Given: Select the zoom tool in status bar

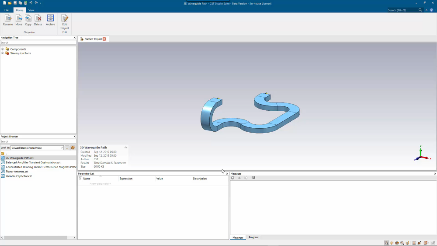Looking at the screenshot, I should (x=387, y=243).
